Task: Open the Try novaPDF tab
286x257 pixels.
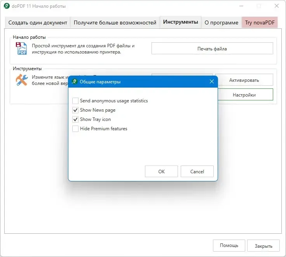Action: [260, 22]
